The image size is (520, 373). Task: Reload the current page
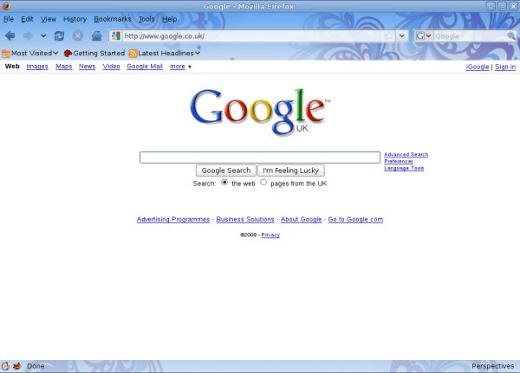click(x=59, y=35)
